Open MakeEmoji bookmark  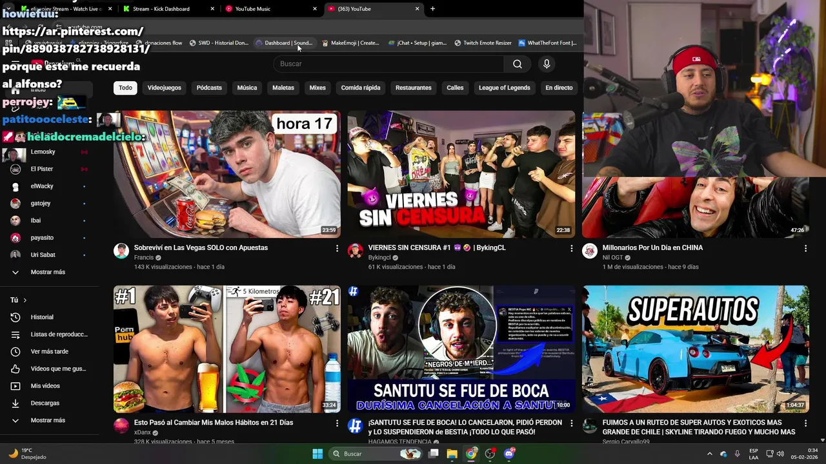tap(350, 43)
